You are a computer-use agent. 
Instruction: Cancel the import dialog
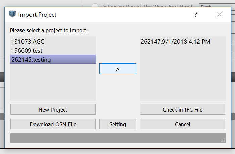coord(183,124)
